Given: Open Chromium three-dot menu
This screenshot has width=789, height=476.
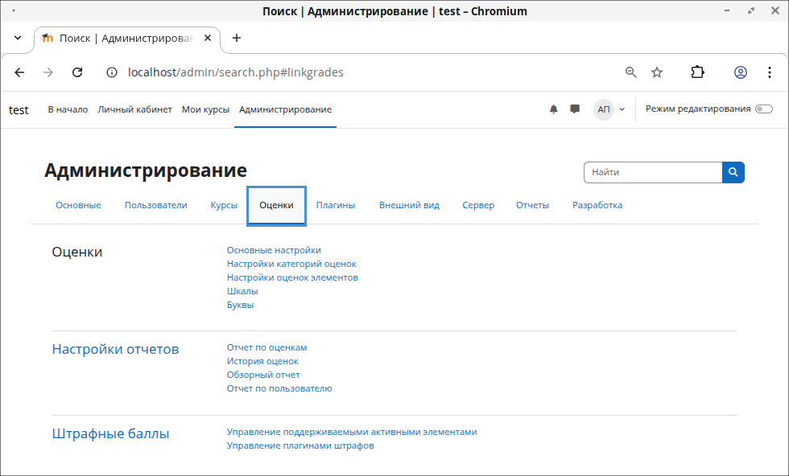Looking at the screenshot, I should pos(768,72).
